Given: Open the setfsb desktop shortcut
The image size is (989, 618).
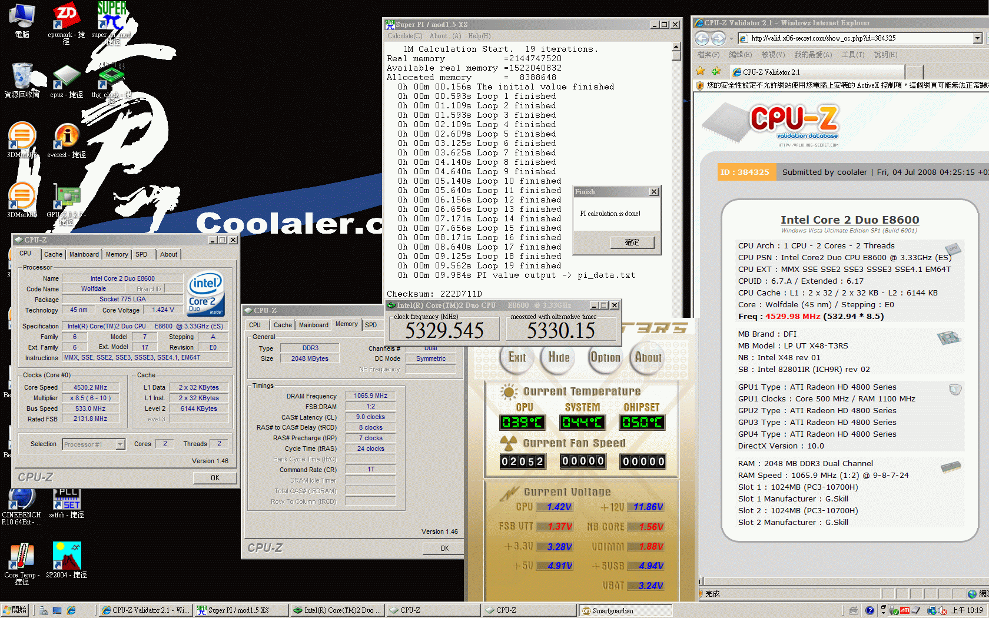Looking at the screenshot, I should tap(67, 503).
